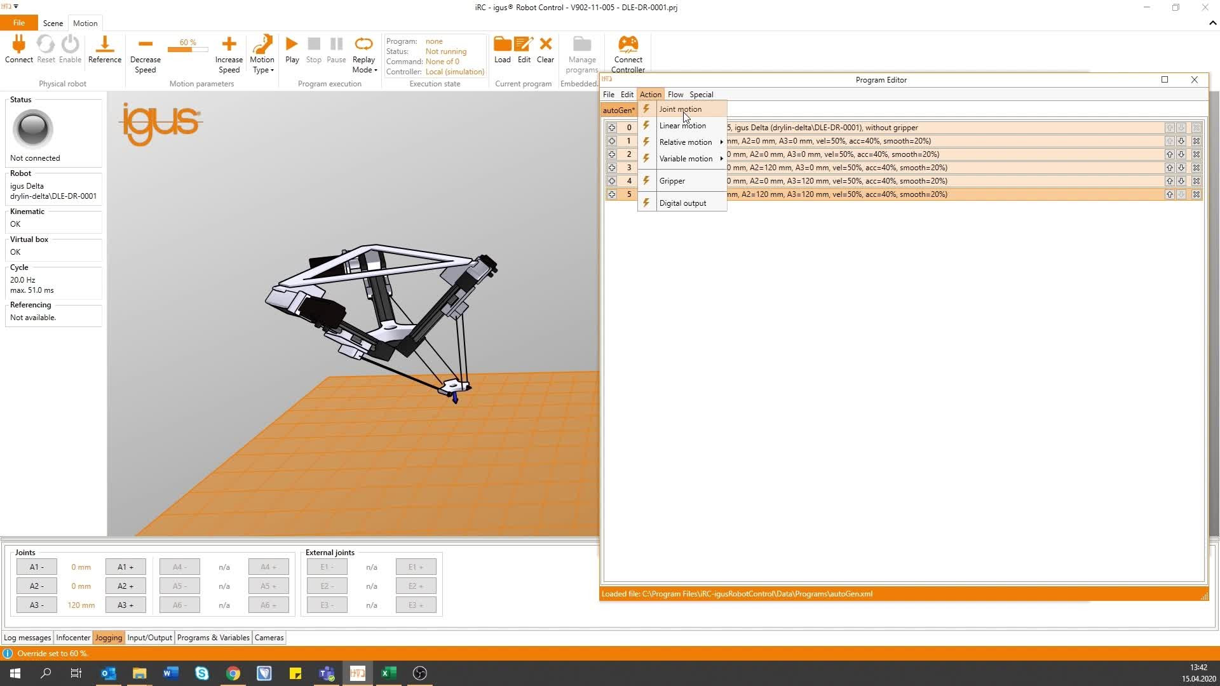Jog joint A1 positive with A1 + button
Image resolution: width=1220 pixels, height=686 pixels.
pos(126,567)
